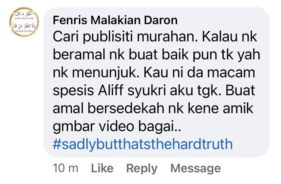Screen dimensions: 281x184
Task: Click 'not look who has' avatar caption
Action: (24, 31)
